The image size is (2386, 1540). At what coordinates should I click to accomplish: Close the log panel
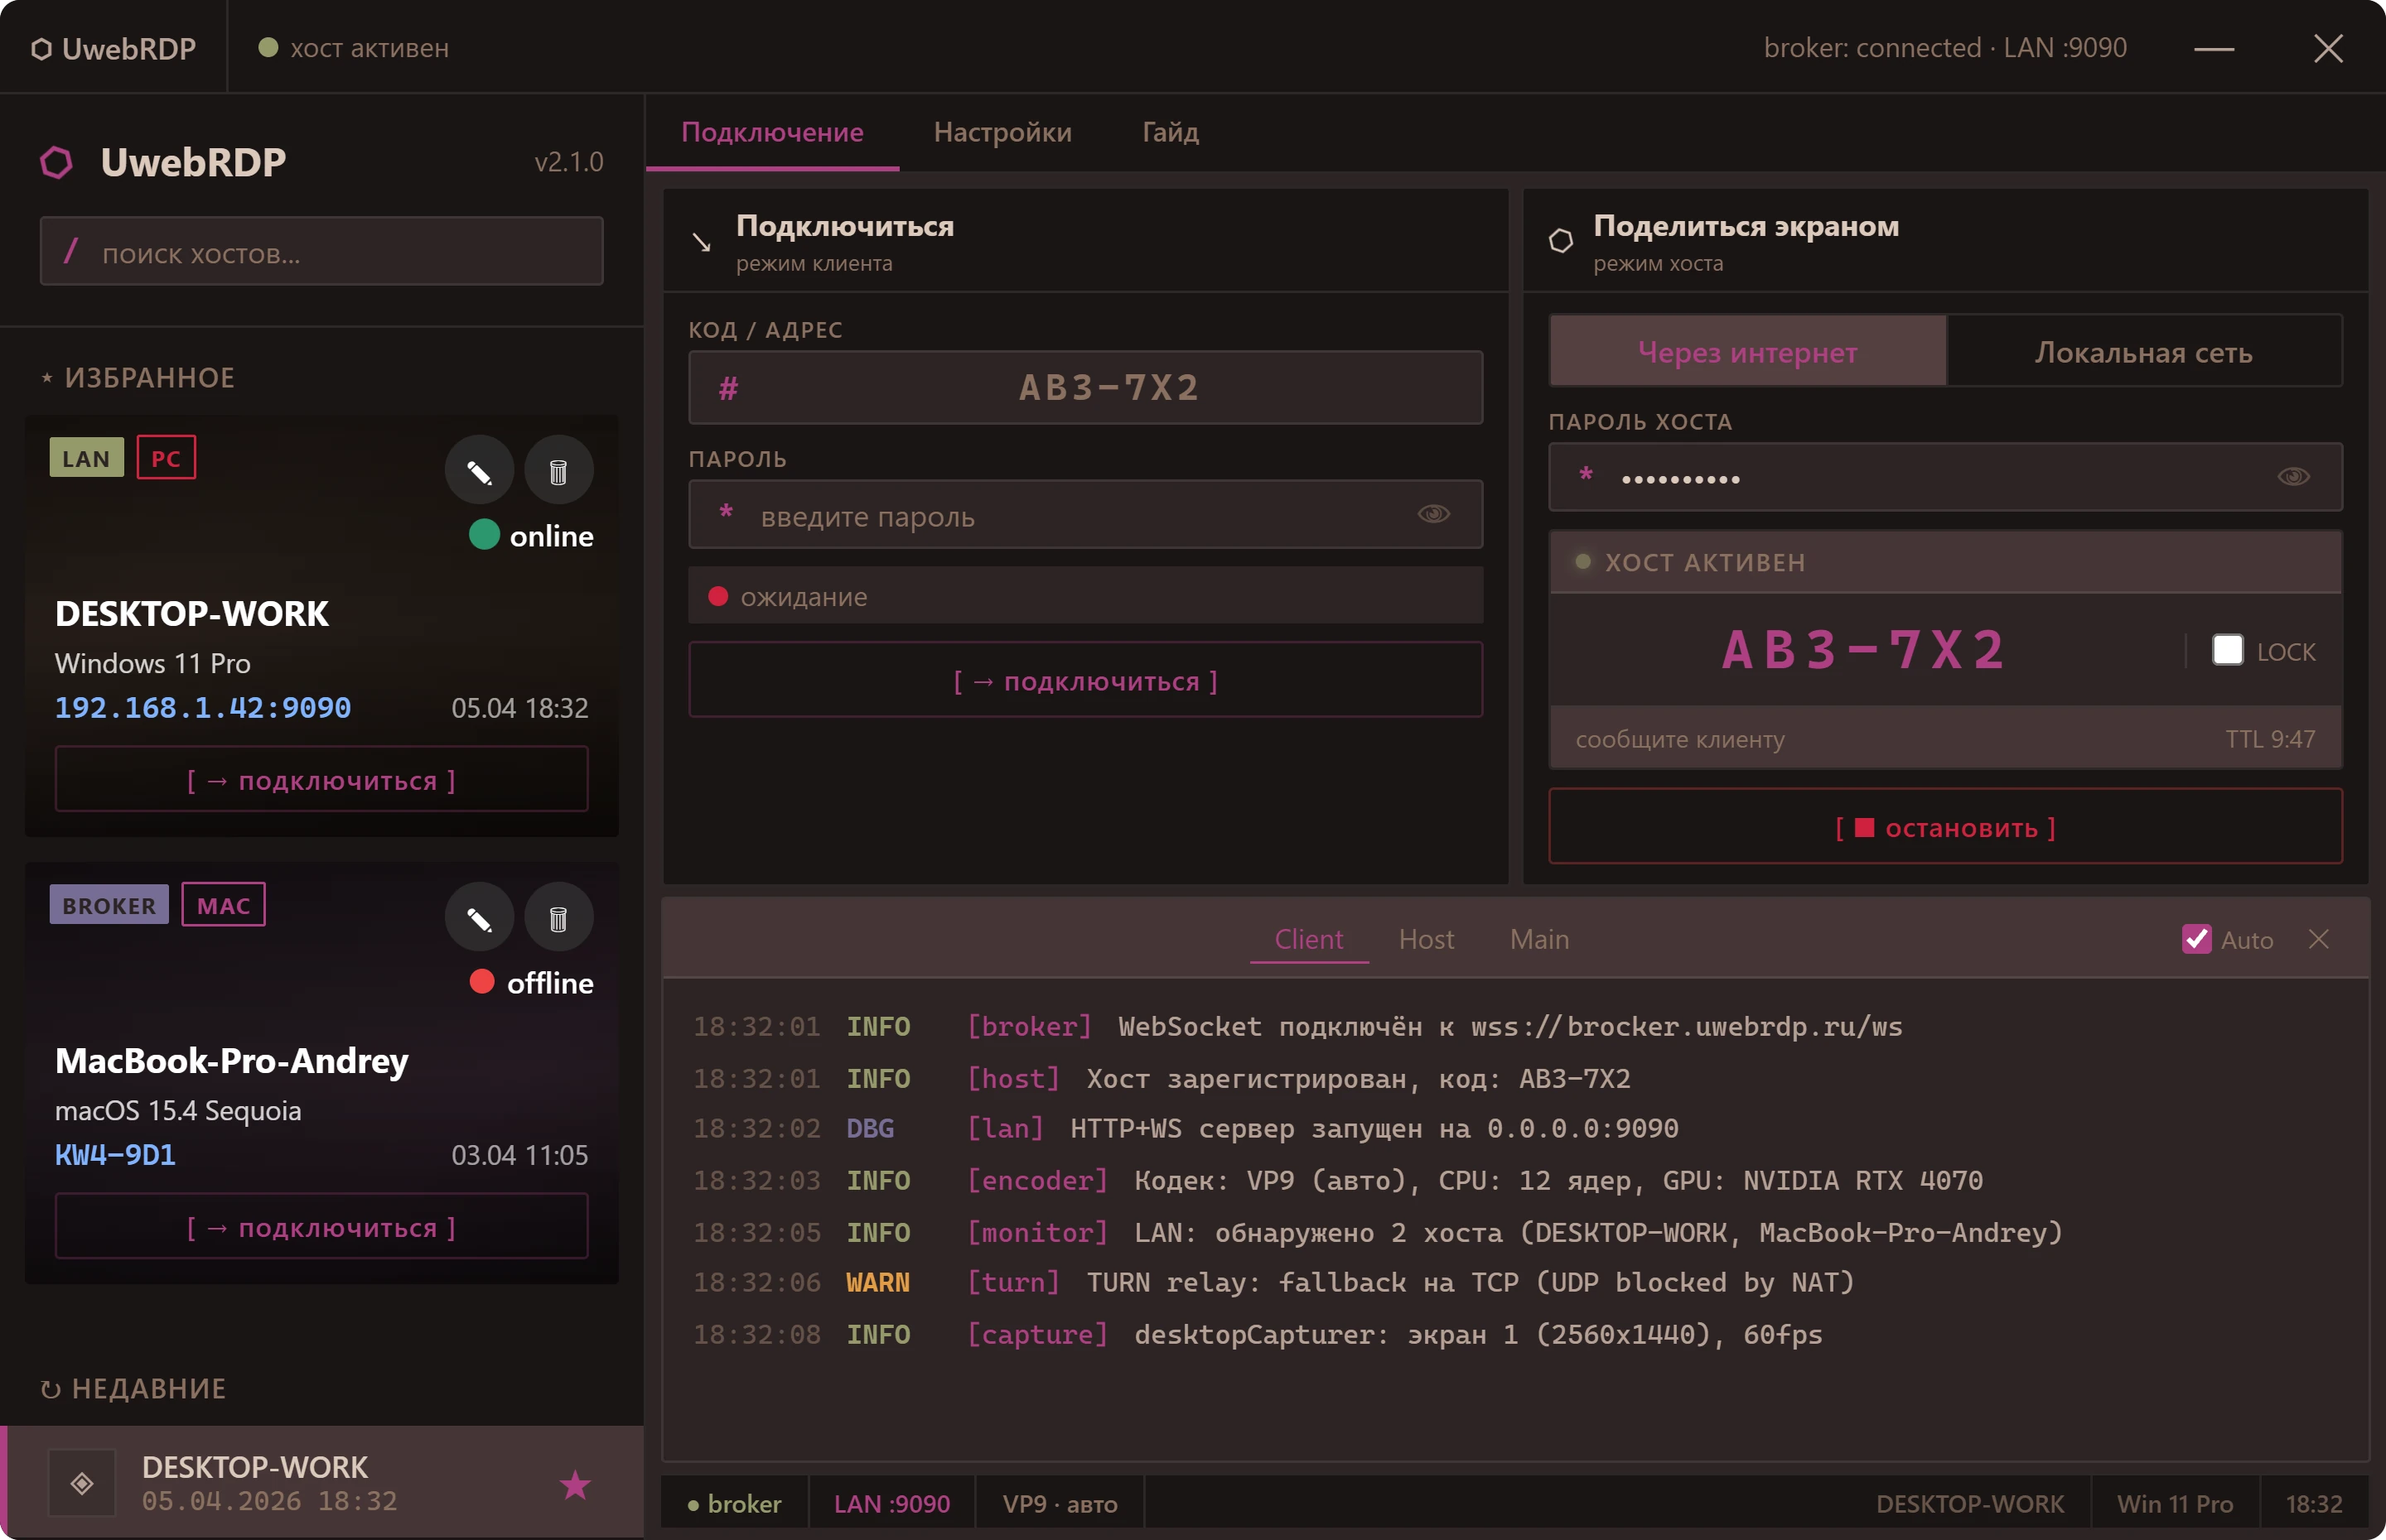coord(2319,939)
